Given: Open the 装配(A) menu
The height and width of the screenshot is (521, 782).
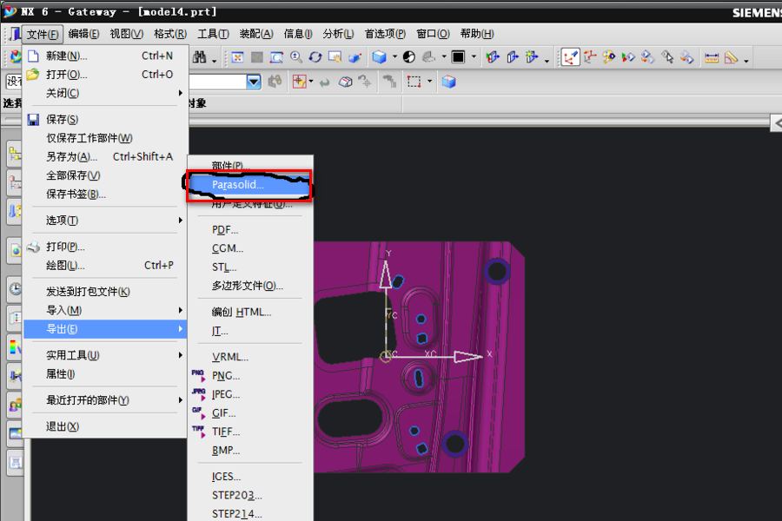Looking at the screenshot, I should click(x=256, y=34).
